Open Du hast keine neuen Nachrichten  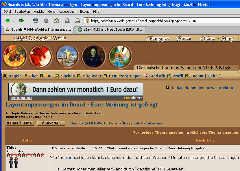pos(202,88)
